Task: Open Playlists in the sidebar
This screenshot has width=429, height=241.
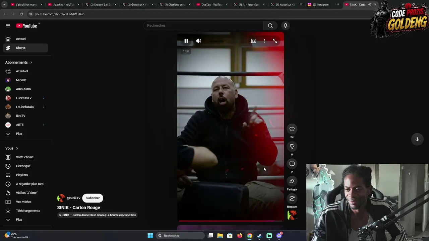Action: [25, 175]
